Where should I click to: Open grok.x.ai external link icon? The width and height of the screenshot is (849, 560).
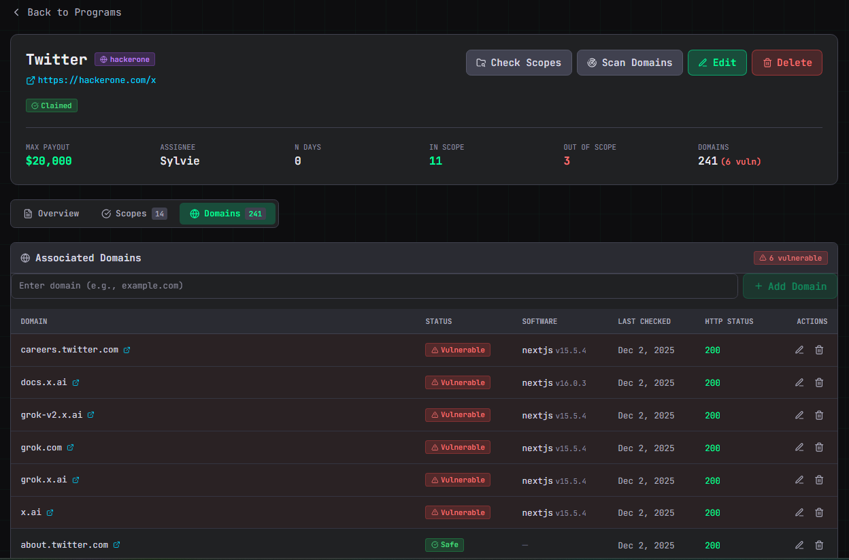[x=76, y=480]
